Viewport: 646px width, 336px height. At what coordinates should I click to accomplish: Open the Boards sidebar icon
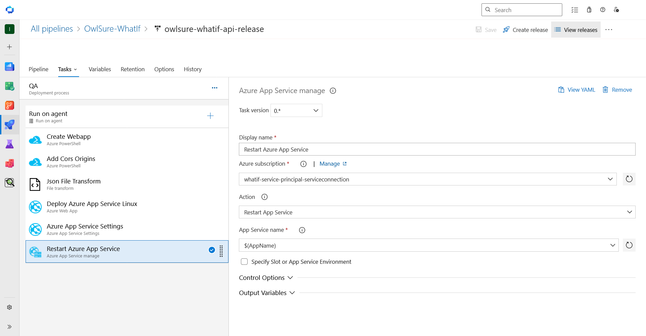[9, 86]
